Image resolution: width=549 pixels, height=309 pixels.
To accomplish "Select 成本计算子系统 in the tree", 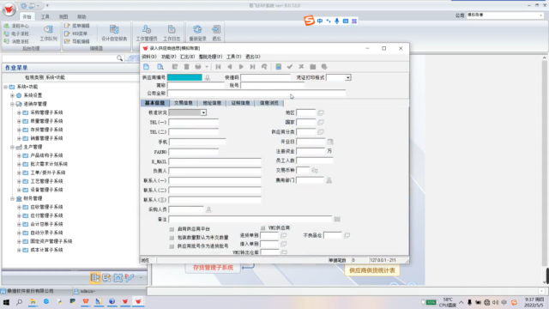I will coord(46,250).
